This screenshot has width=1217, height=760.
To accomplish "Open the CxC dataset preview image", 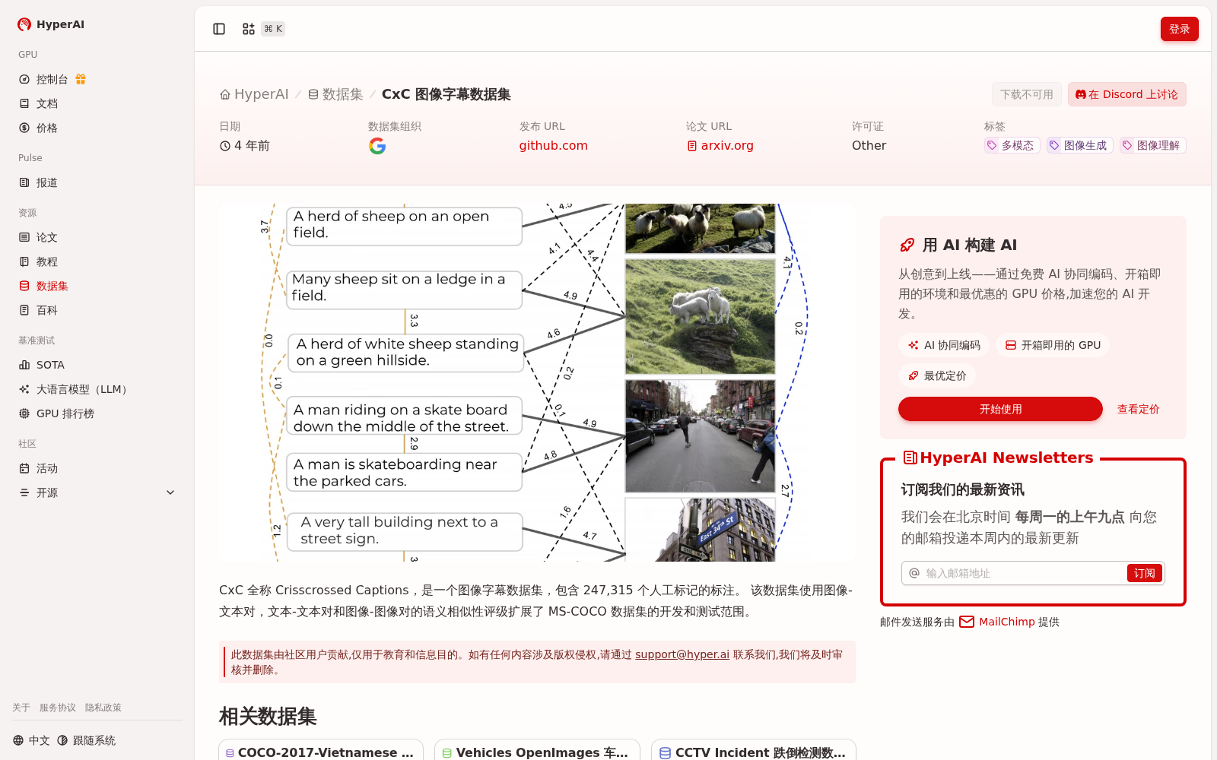I will (x=537, y=382).
